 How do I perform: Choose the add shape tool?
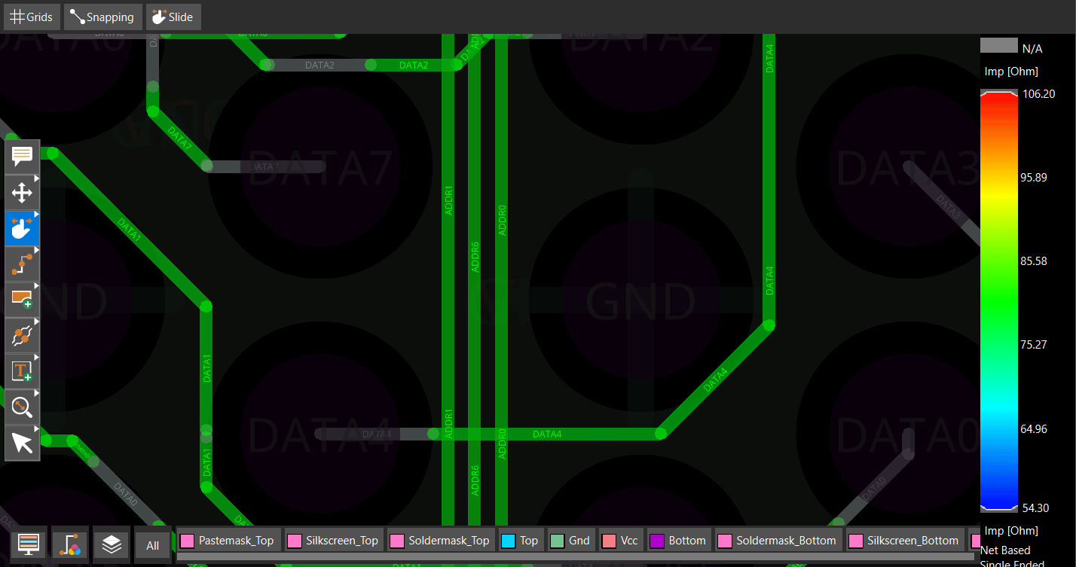(x=22, y=300)
